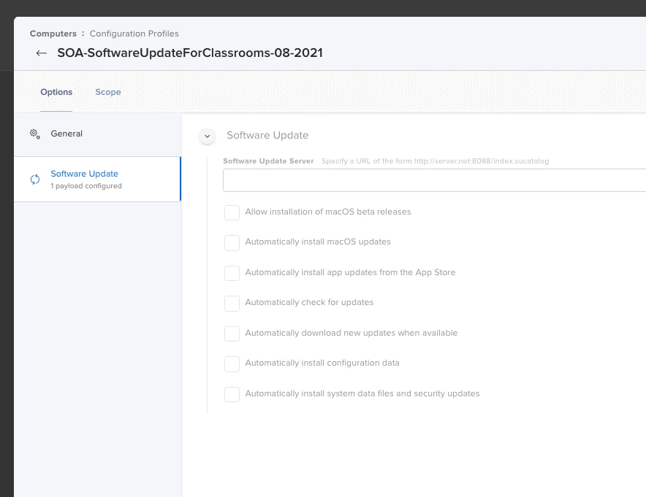
Task: Enable Allow installation of macOS beta releases
Action: click(232, 212)
